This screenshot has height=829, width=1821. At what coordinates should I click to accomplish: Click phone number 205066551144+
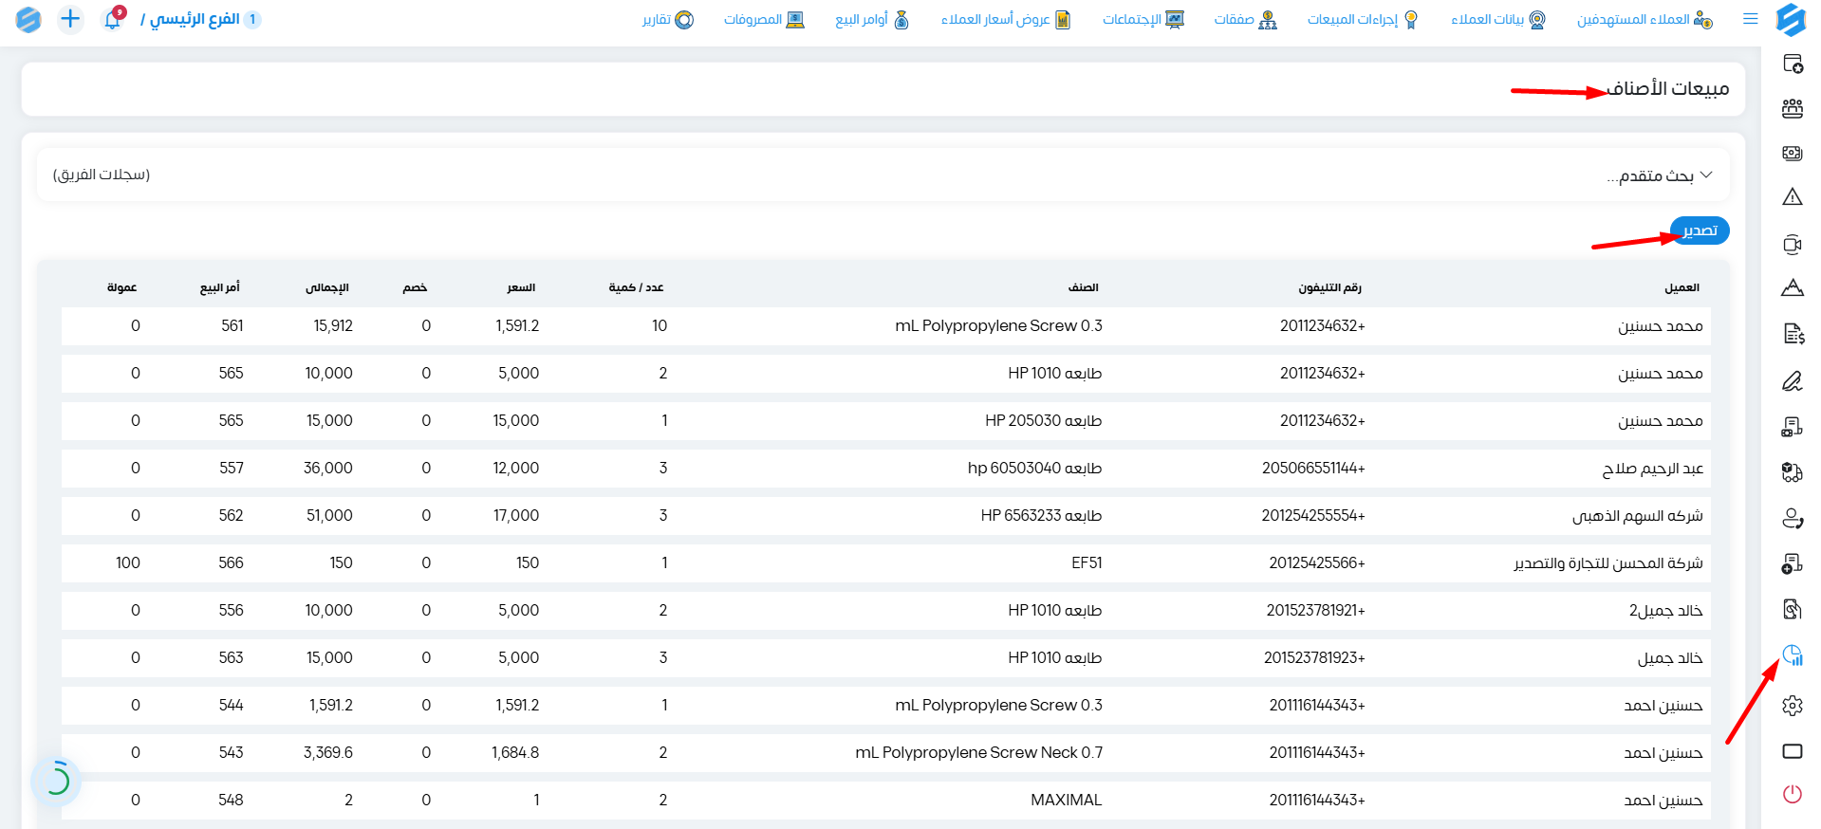1313,469
